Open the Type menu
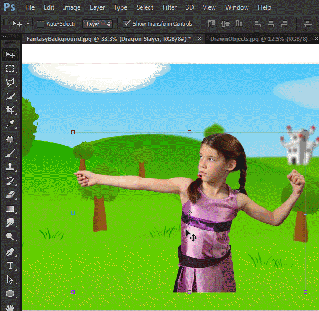 coord(121,7)
